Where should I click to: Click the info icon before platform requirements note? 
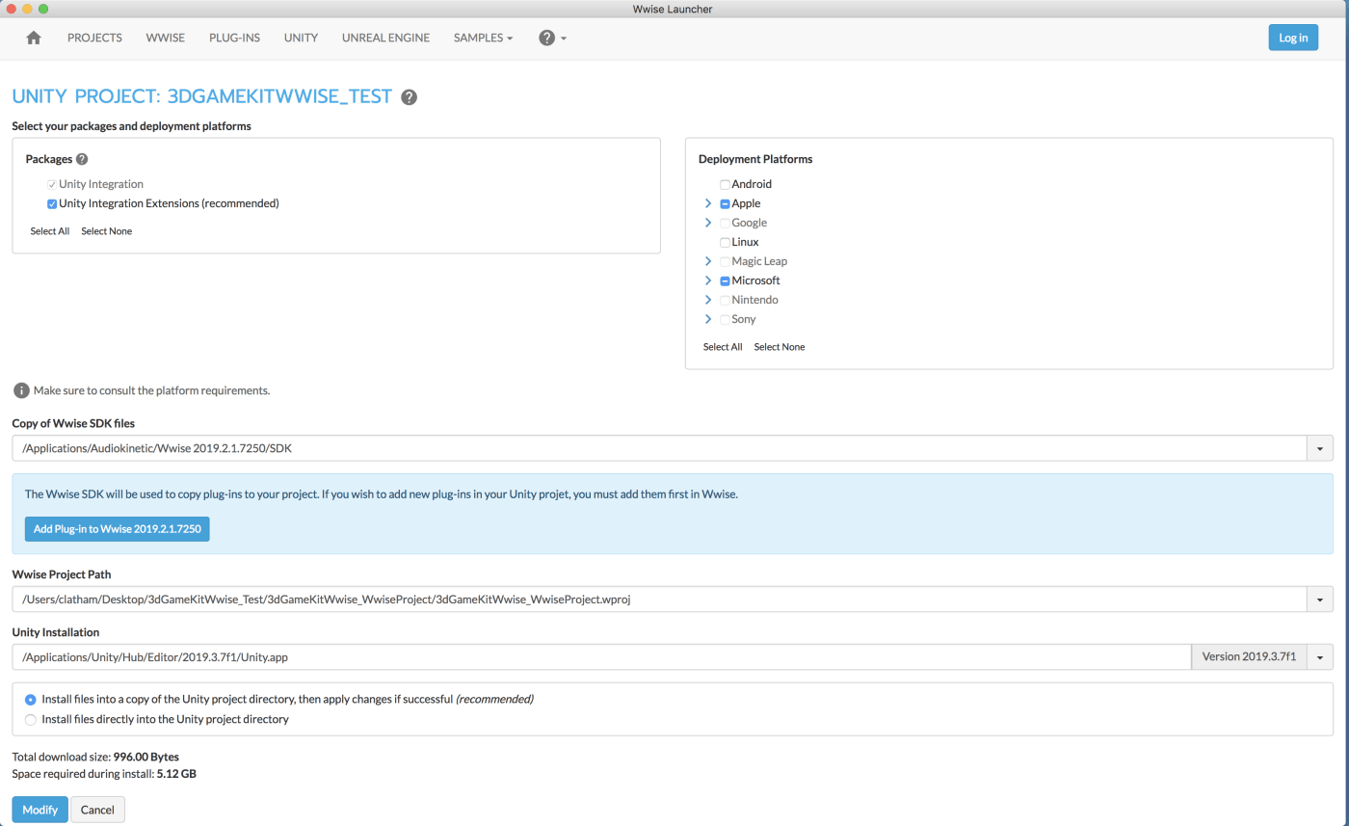pyautogui.click(x=21, y=390)
